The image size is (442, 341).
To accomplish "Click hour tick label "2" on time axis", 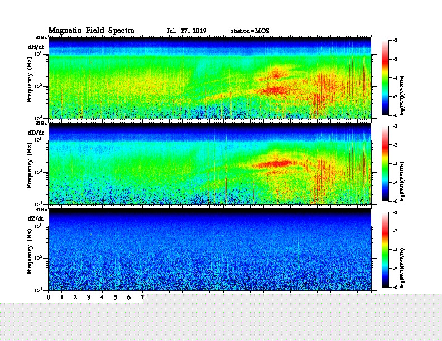I will click(75, 297).
